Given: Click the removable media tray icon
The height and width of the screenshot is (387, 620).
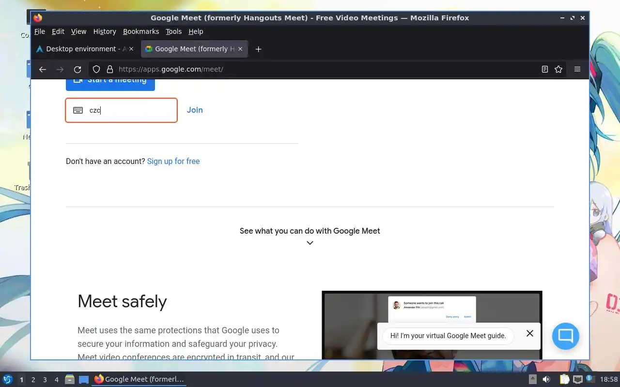Looking at the screenshot, I should coord(533,380).
